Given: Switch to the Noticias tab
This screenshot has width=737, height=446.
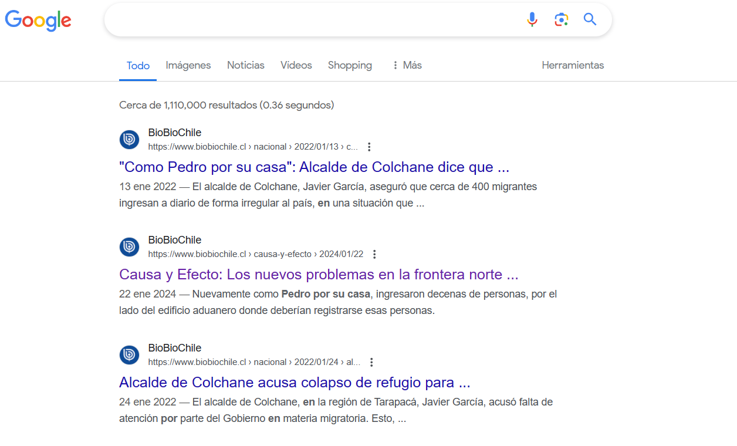Looking at the screenshot, I should (x=246, y=65).
